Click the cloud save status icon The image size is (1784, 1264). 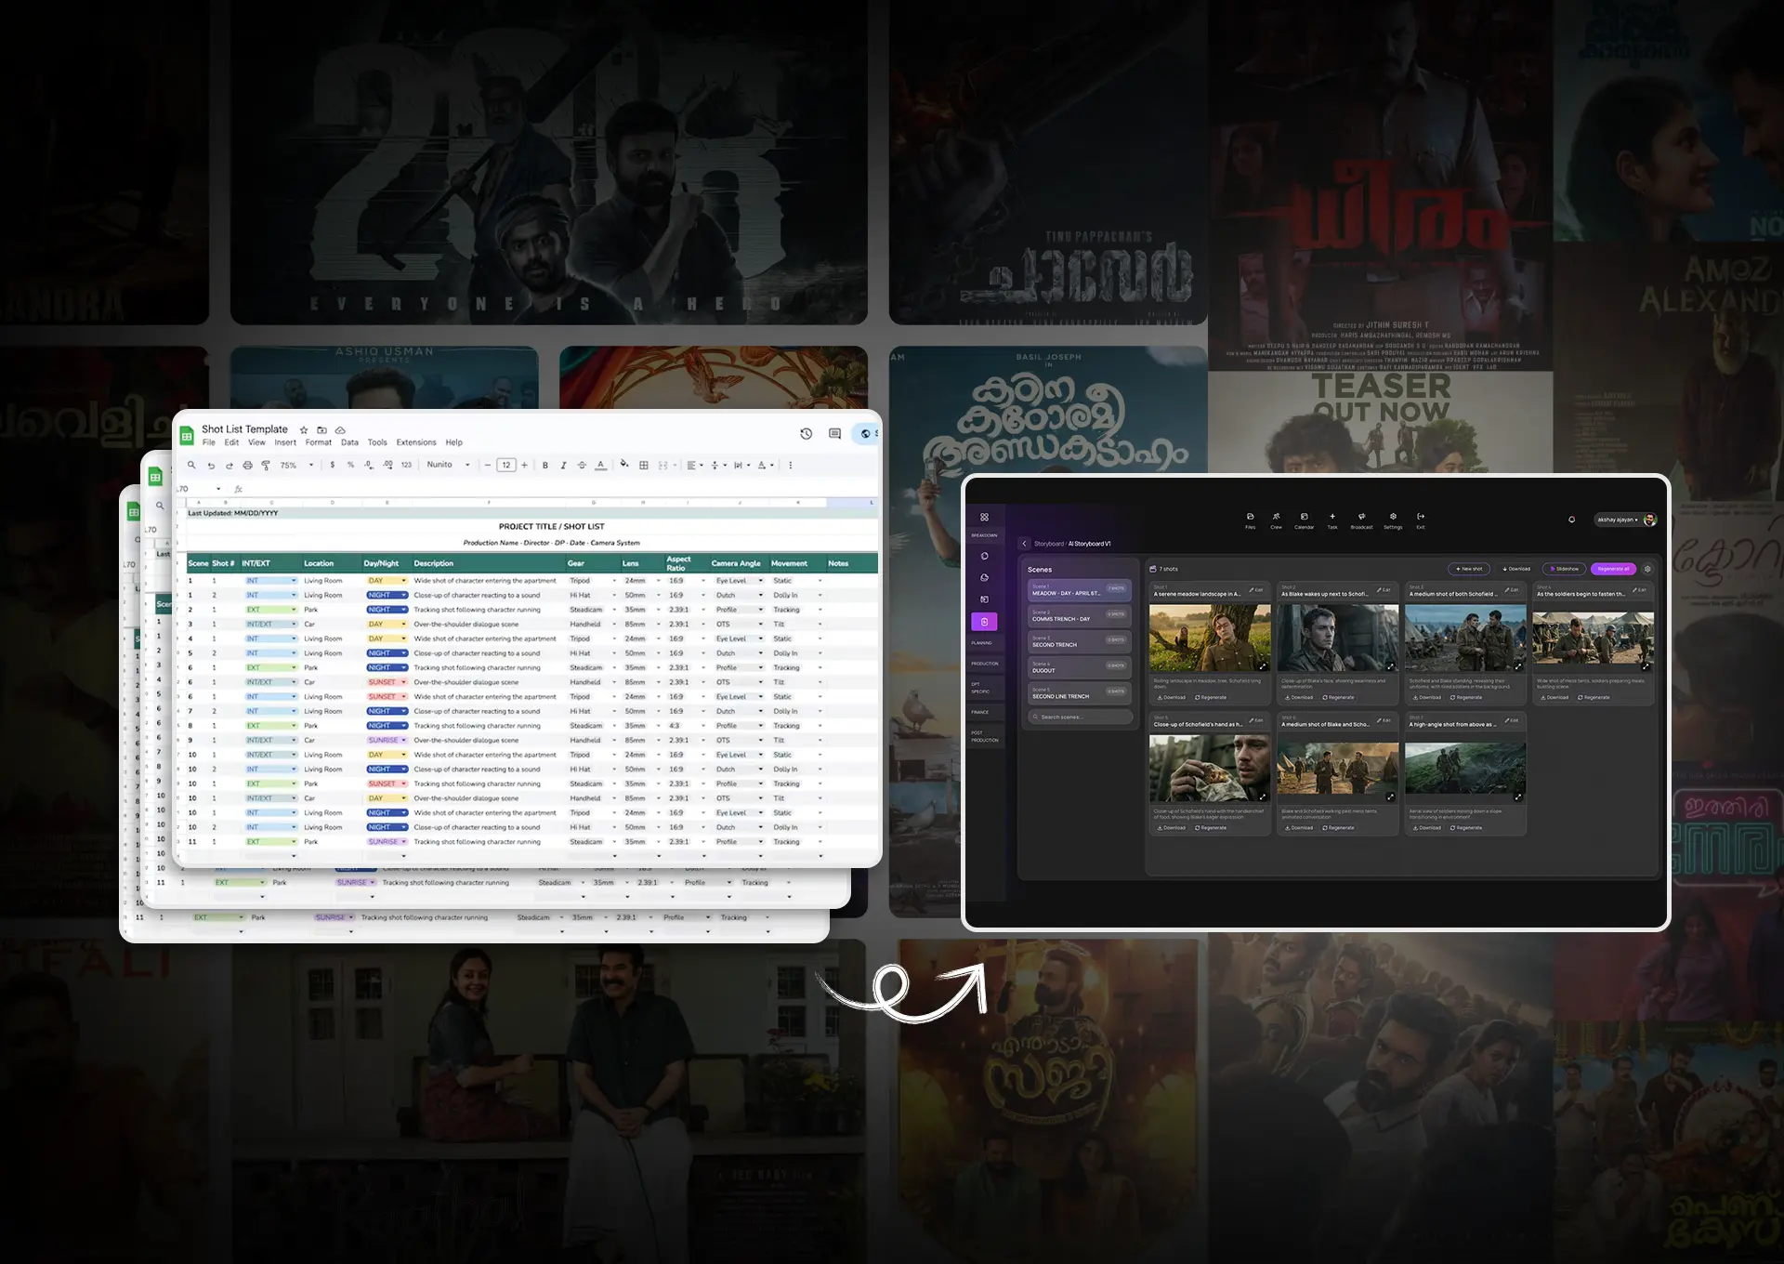click(x=340, y=430)
